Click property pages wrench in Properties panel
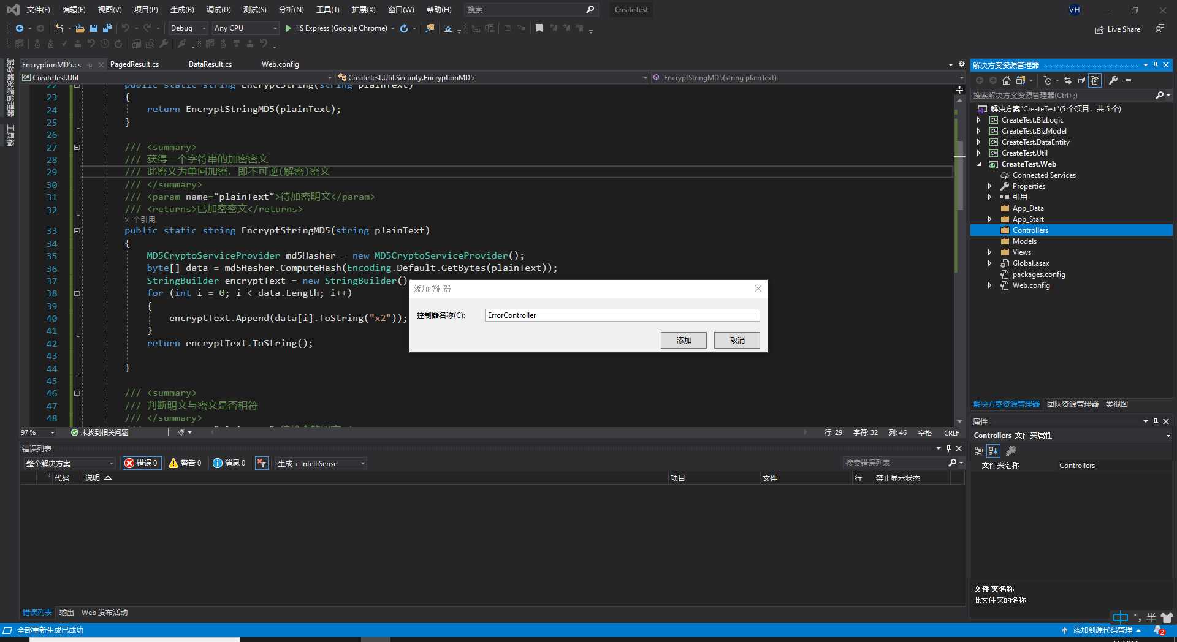 point(1011,450)
